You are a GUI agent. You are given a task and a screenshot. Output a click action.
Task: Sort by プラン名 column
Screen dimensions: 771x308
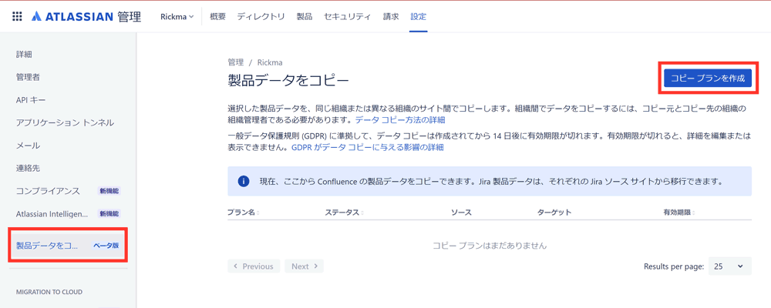pos(244,213)
